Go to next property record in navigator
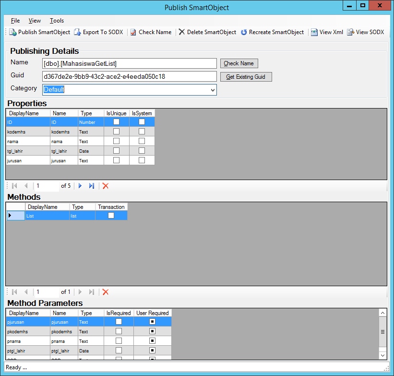Screen dimensions: 394x376 point(80,186)
